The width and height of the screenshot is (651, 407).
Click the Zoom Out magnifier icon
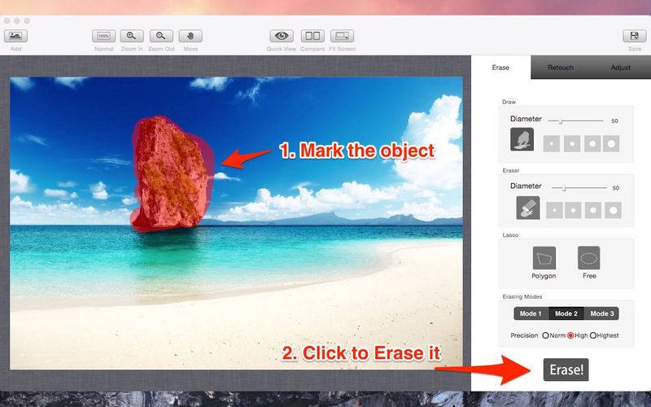[x=161, y=36]
